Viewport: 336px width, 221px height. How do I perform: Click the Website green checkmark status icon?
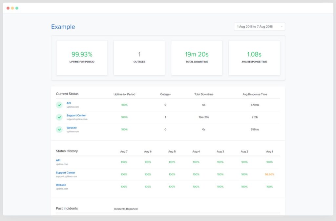(x=59, y=129)
